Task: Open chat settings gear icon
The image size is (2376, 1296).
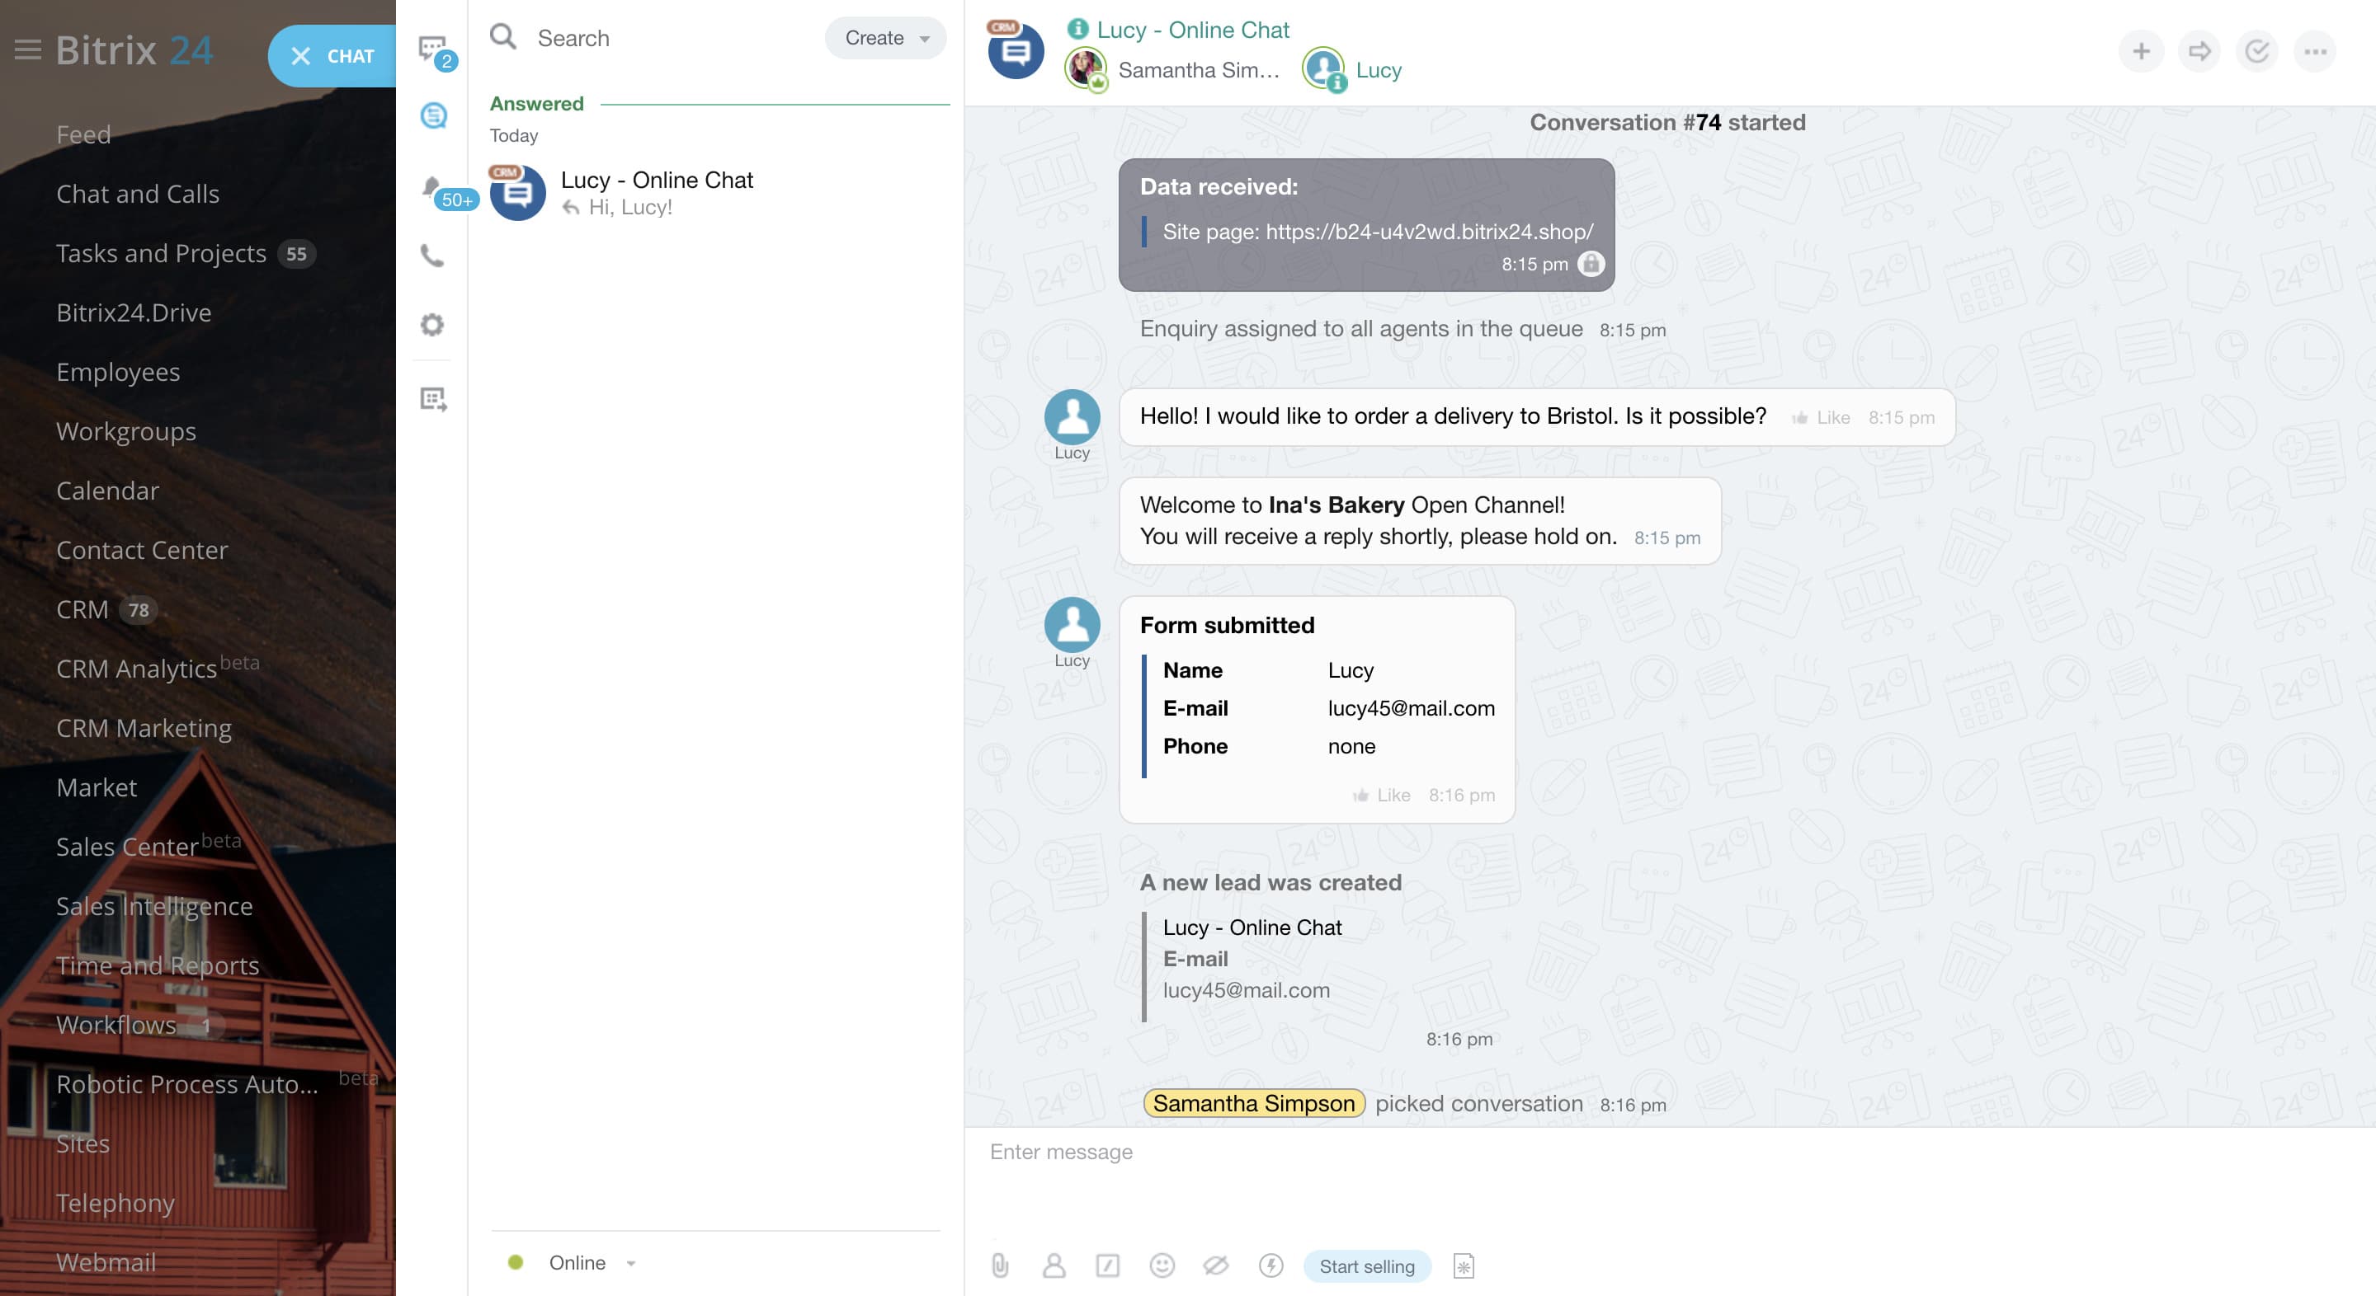Action: click(431, 325)
